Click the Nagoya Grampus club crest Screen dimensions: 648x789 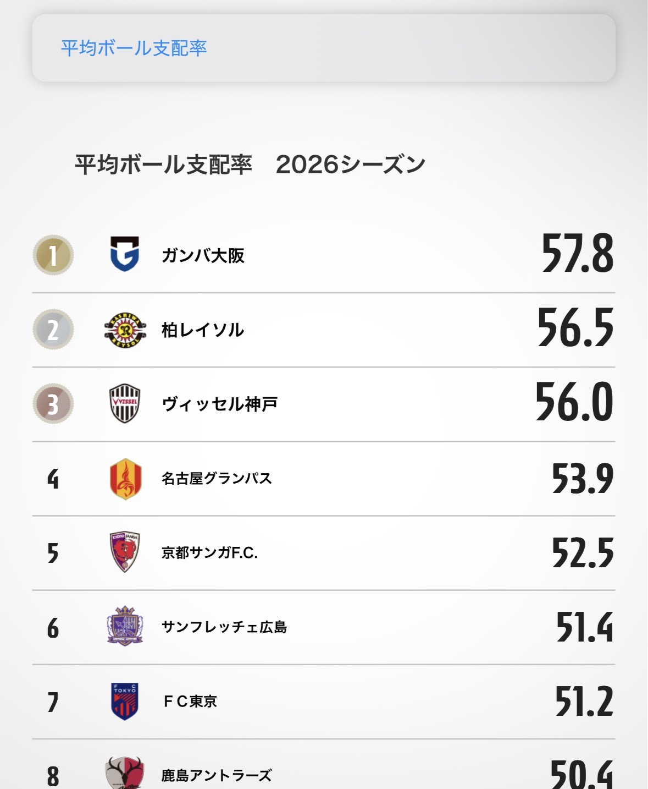pos(125,479)
